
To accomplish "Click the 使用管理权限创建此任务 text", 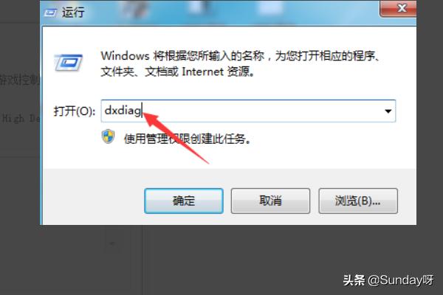I will coord(188,139).
